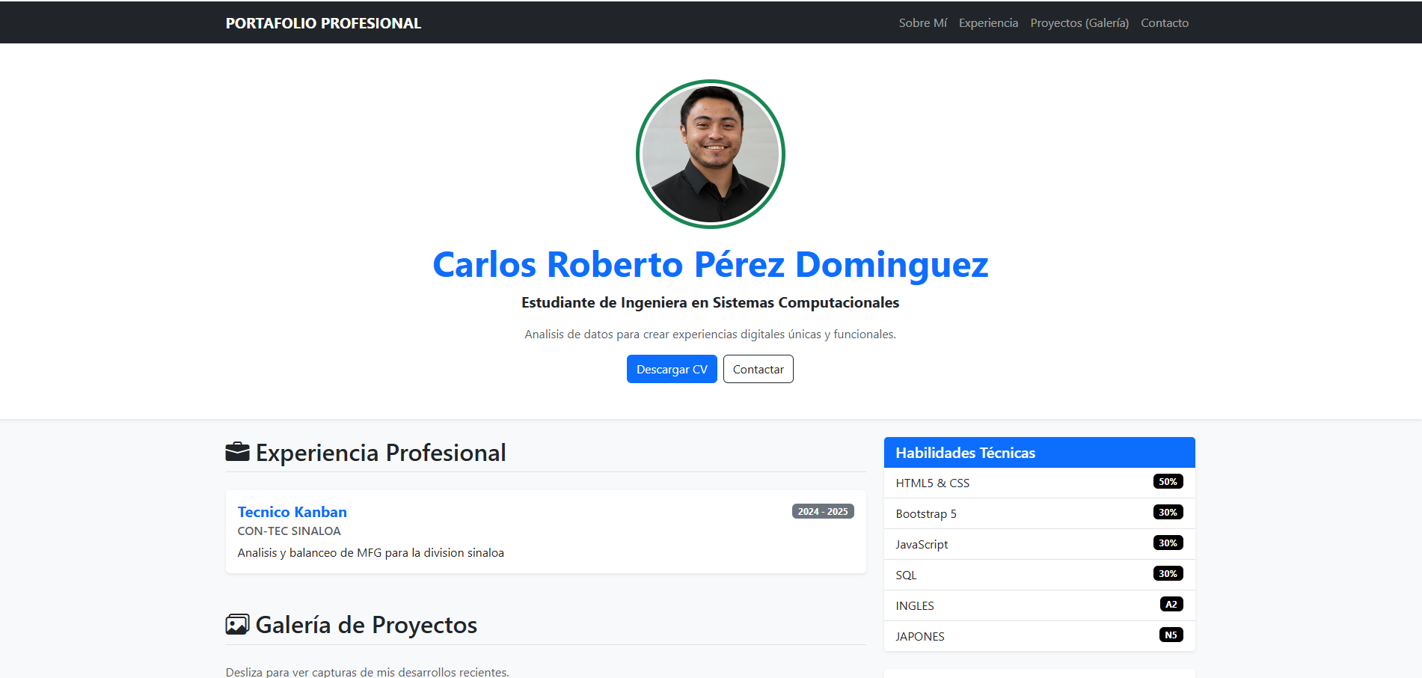Click the 30% badge for Bootstrap 5
Image resolution: width=1422 pixels, height=678 pixels.
tap(1168, 512)
